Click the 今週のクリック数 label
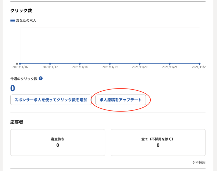 [x=24, y=79]
